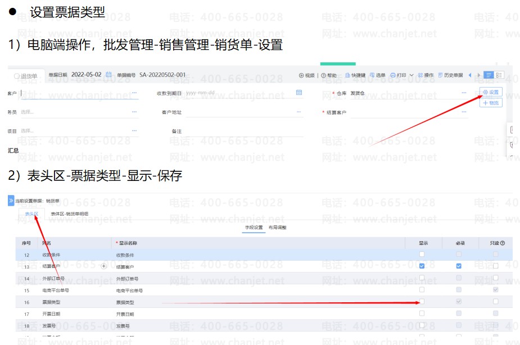
Task: Toggle 显示 checkbox for 电商平台单号
Action: click(x=422, y=290)
